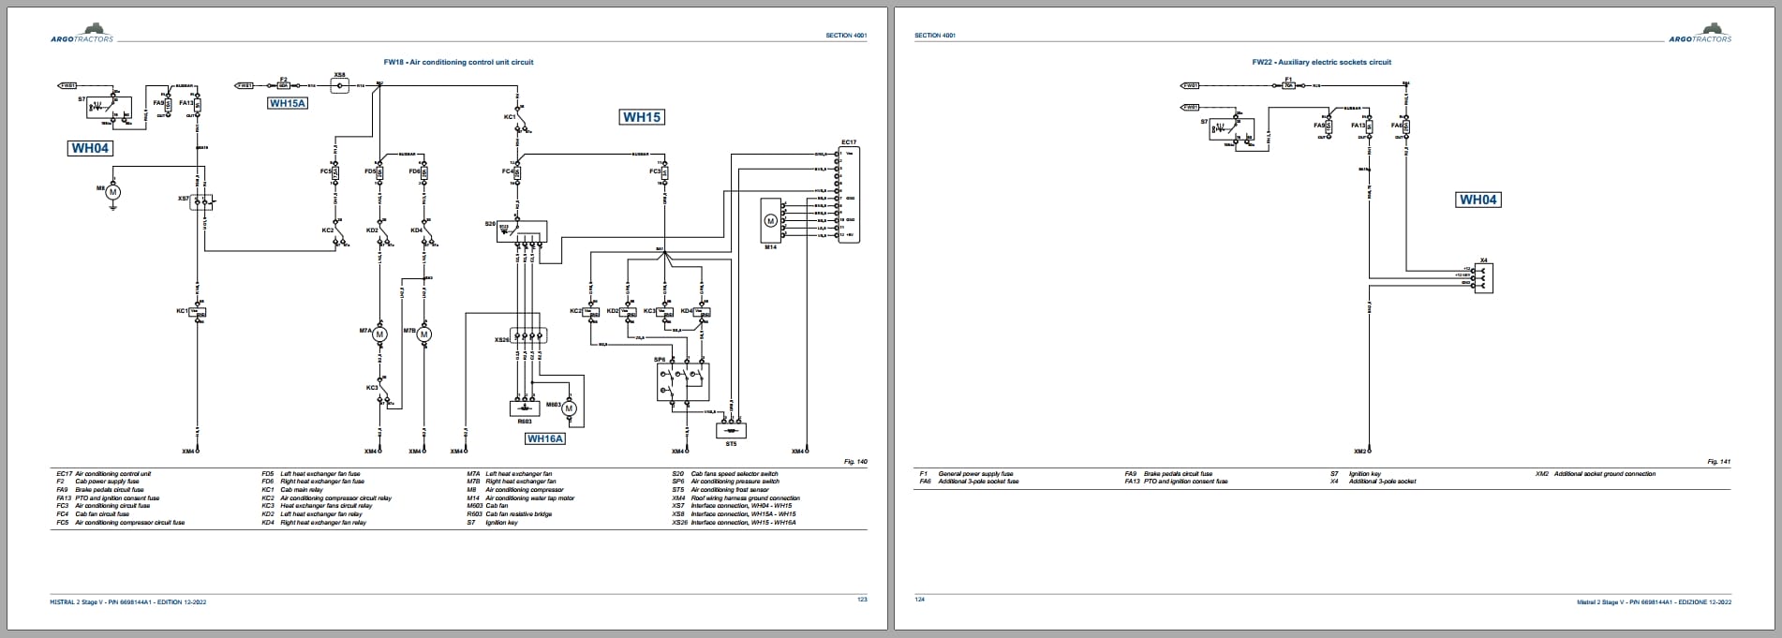1782x638 pixels.
Task: Click the XM2 ground terminal label in diagram
Action: (x=1359, y=451)
